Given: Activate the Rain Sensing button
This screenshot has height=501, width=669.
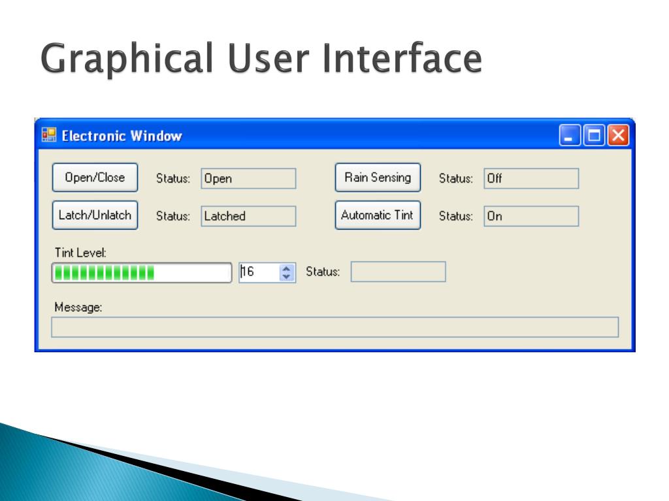Looking at the screenshot, I should pyautogui.click(x=378, y=177).
